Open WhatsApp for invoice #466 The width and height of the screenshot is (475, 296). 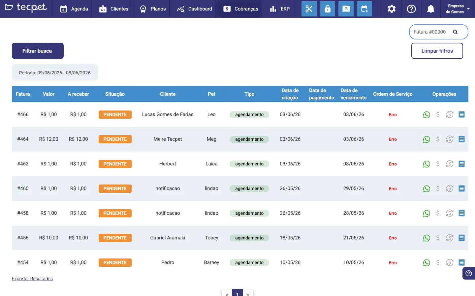point(427,115)
